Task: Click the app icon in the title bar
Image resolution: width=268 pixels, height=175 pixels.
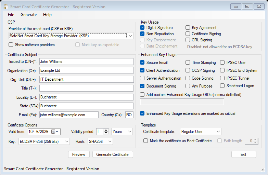Action: point(6,6)
